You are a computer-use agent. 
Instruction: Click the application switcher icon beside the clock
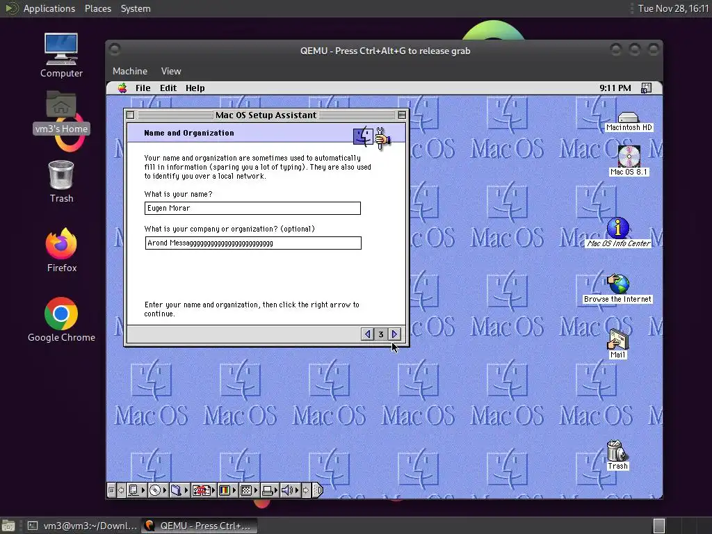point(646,88)
